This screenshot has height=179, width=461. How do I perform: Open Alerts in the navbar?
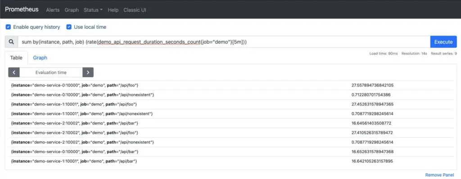coord(53,10)
